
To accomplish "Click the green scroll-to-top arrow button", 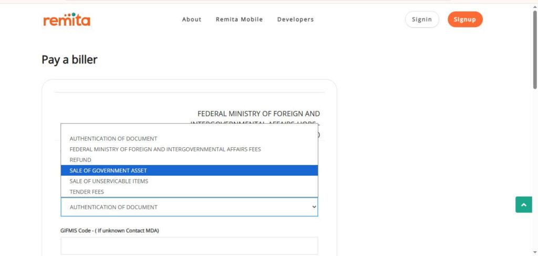I will (524, 204).
